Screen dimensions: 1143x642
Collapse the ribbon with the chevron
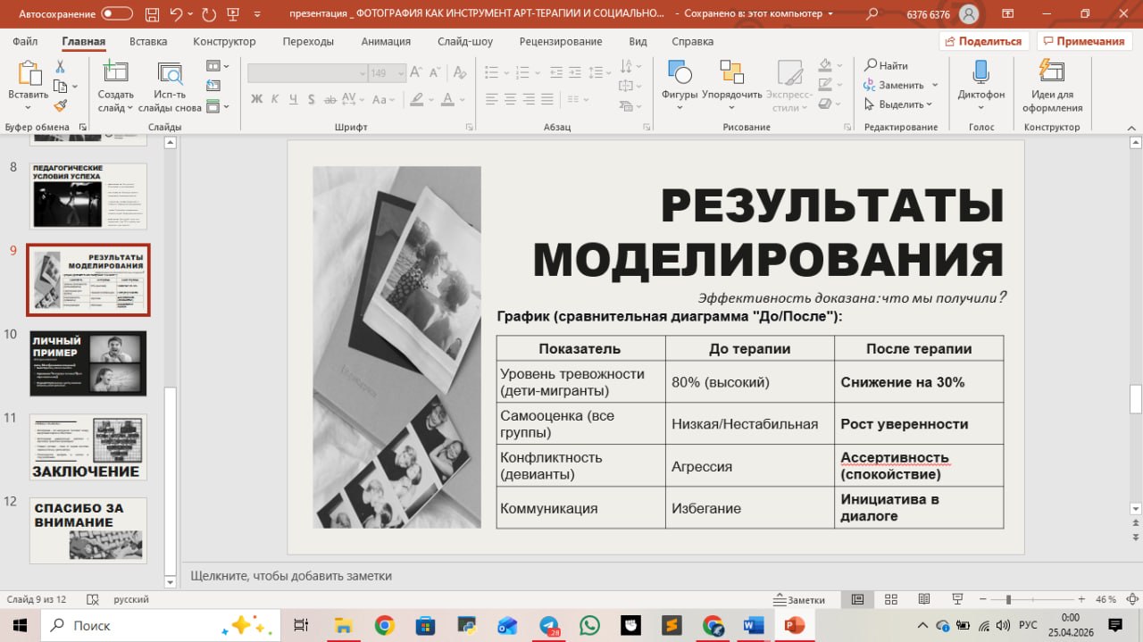(x=1132, y=127)
